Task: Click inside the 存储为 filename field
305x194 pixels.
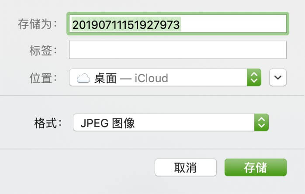Action: tap(178, 24)
